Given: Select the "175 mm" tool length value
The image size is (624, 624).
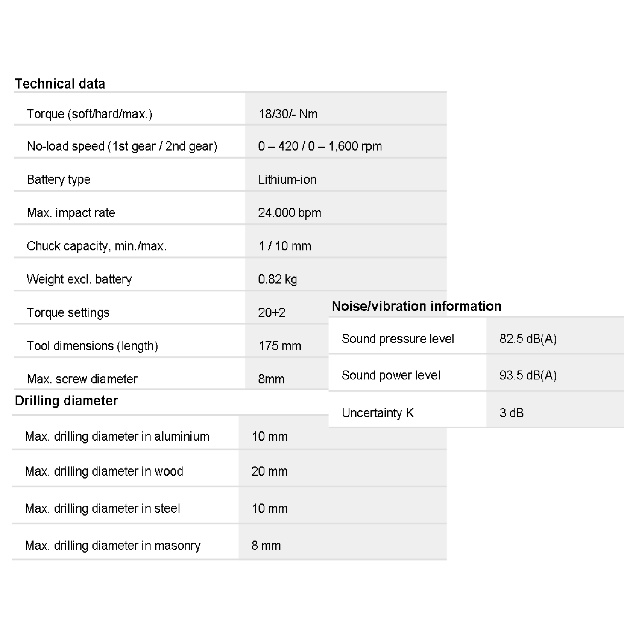Looking at the screenshot, I should coord(280,346).
